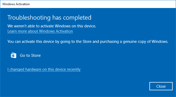The image size is (176, 97).
Task: Click the Store shopping bag icon
Action: [x=13, y=55]
